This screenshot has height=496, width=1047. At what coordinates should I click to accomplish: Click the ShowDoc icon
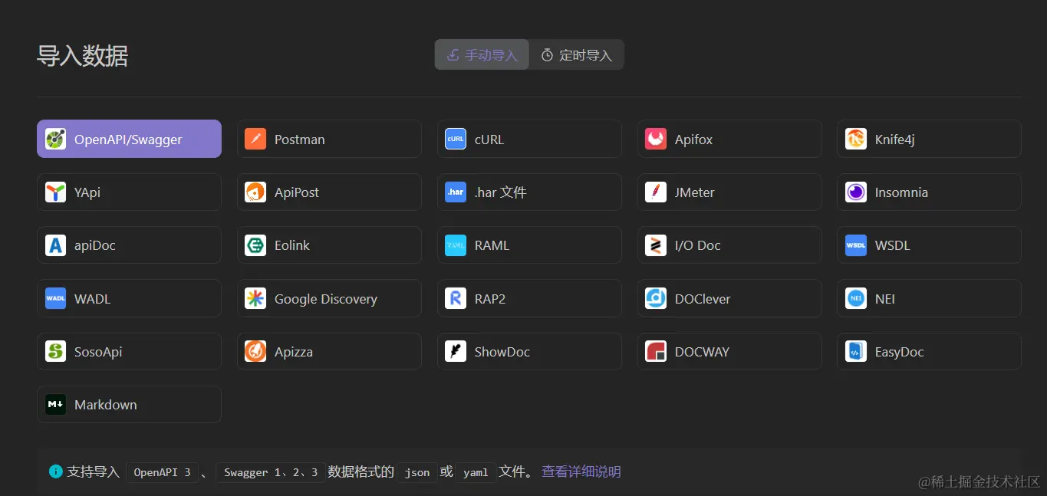(456, 351)
